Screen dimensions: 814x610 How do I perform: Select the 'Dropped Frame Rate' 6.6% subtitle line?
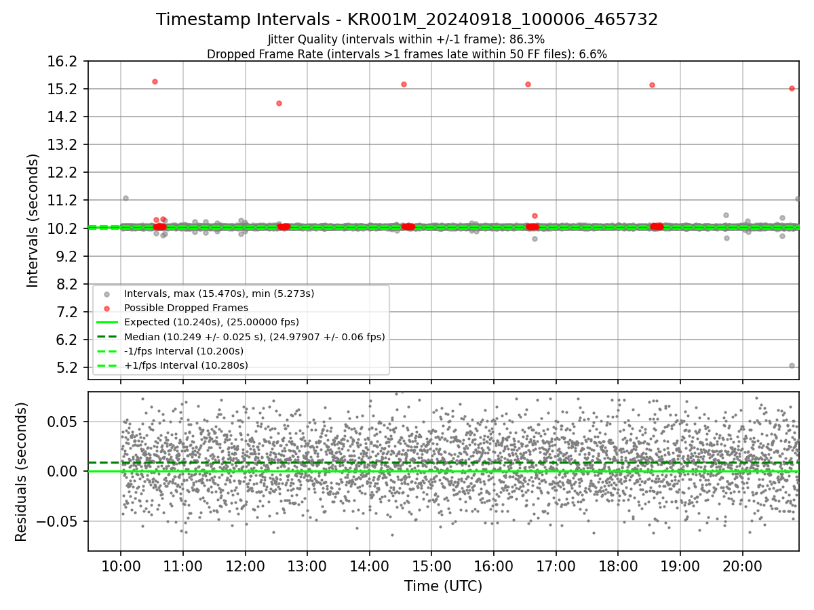click(x=407, y=54)
